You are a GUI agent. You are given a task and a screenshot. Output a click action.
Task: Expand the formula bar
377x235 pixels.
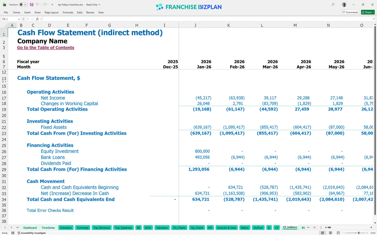click(374, 19)
